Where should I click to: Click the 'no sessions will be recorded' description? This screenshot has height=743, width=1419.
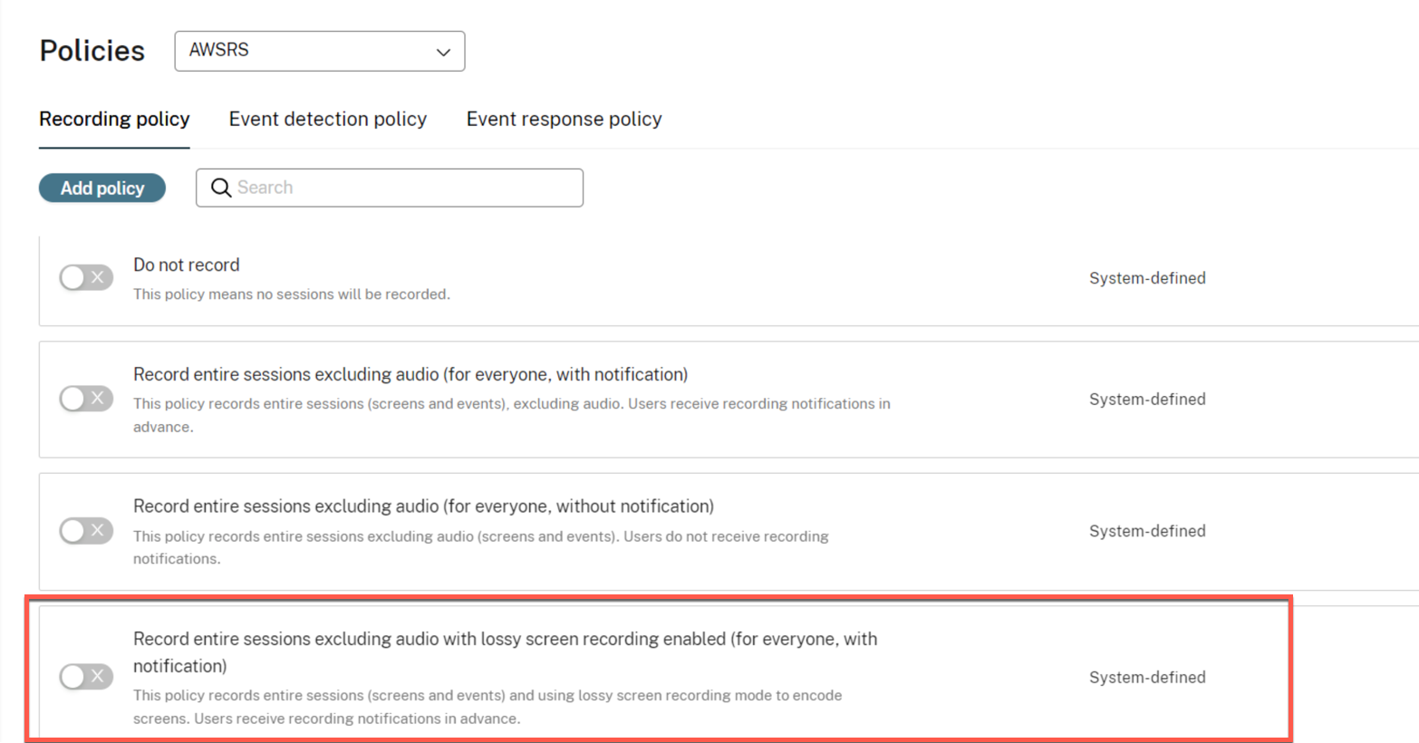click(291, 294)
